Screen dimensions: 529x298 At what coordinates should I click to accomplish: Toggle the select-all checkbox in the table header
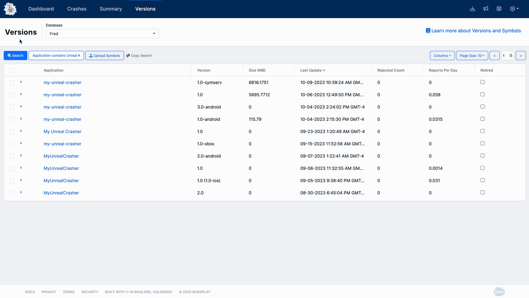coord(12,70)
